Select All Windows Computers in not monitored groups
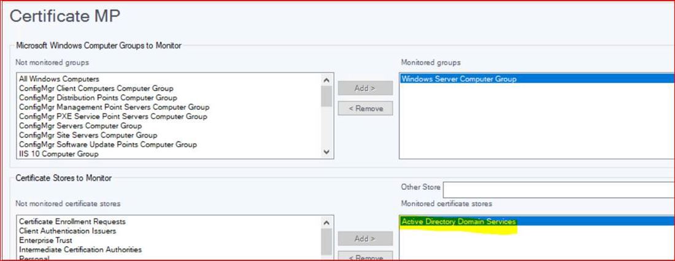The image size is (675, 261). tap(59, 79)
